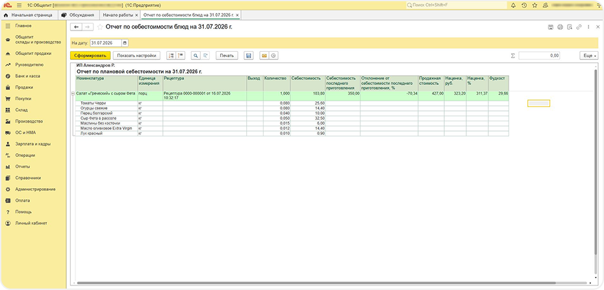Click Показать настройки button
604x290 pixels.
(x=137, y=56)
